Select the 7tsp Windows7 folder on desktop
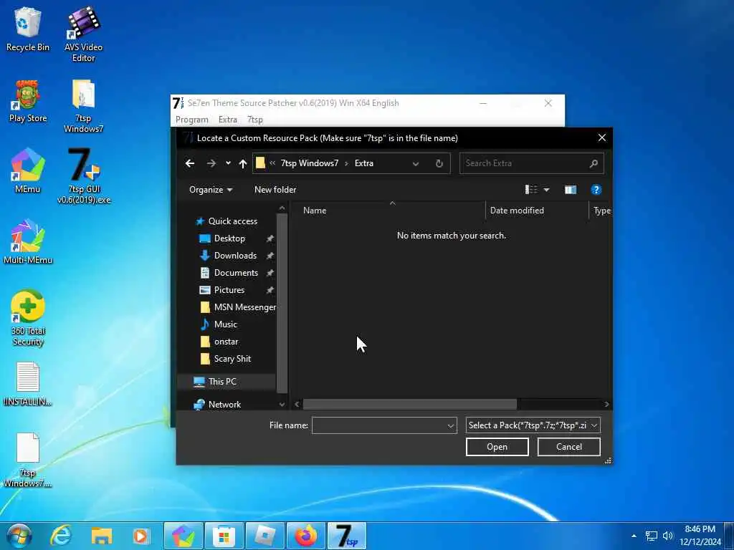This screenshot has height=550, width=734. (x=83, y=106)
